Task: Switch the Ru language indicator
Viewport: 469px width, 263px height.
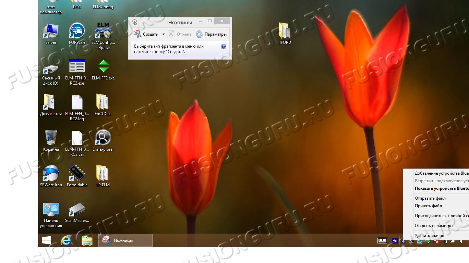Action: click(x=395, y=241)
